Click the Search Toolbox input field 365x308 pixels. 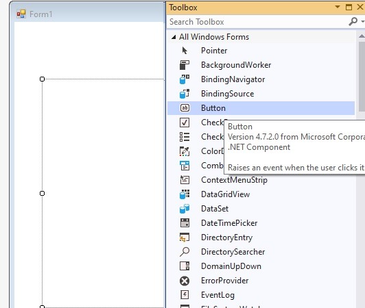coord(257,22)
